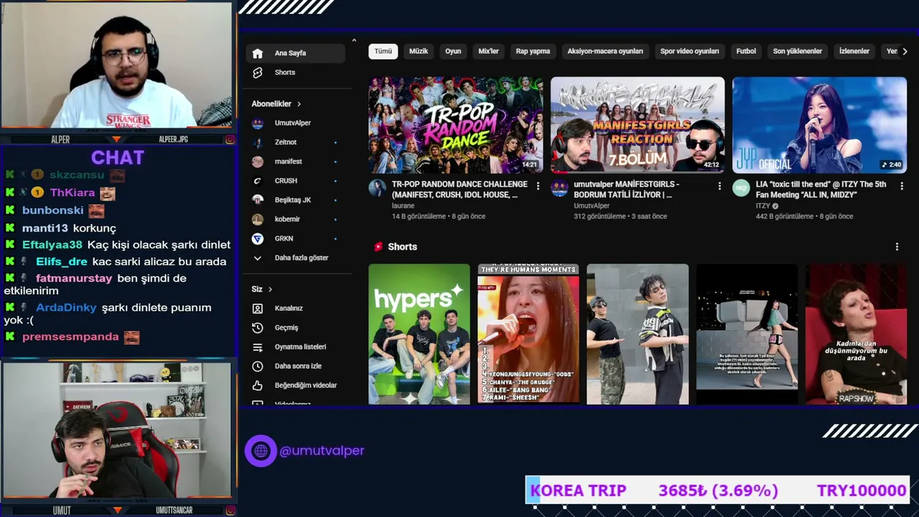Open options menu for LIA toxic till the end video
The image size is (919, 517).
coord(902,185)
